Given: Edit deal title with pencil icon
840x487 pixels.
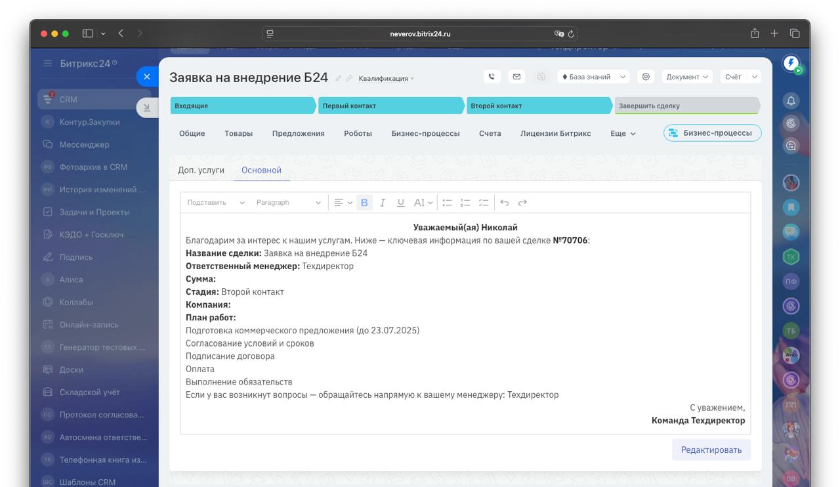Looking at the screenshot, I should [339, 78].
